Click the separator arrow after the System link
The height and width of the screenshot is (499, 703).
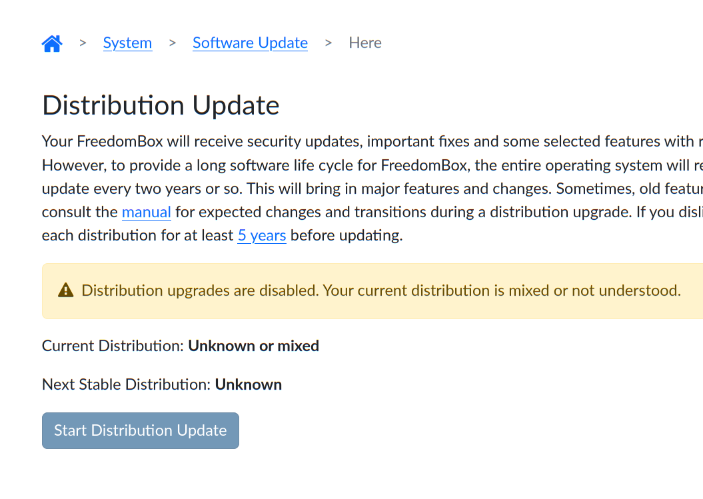click(173, 43)
